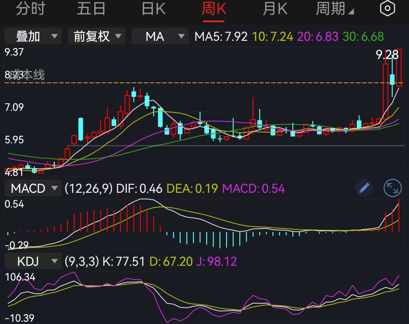Click the fullscreen expand icon in MACD panel
409x324 pixels.
(392, 188)
